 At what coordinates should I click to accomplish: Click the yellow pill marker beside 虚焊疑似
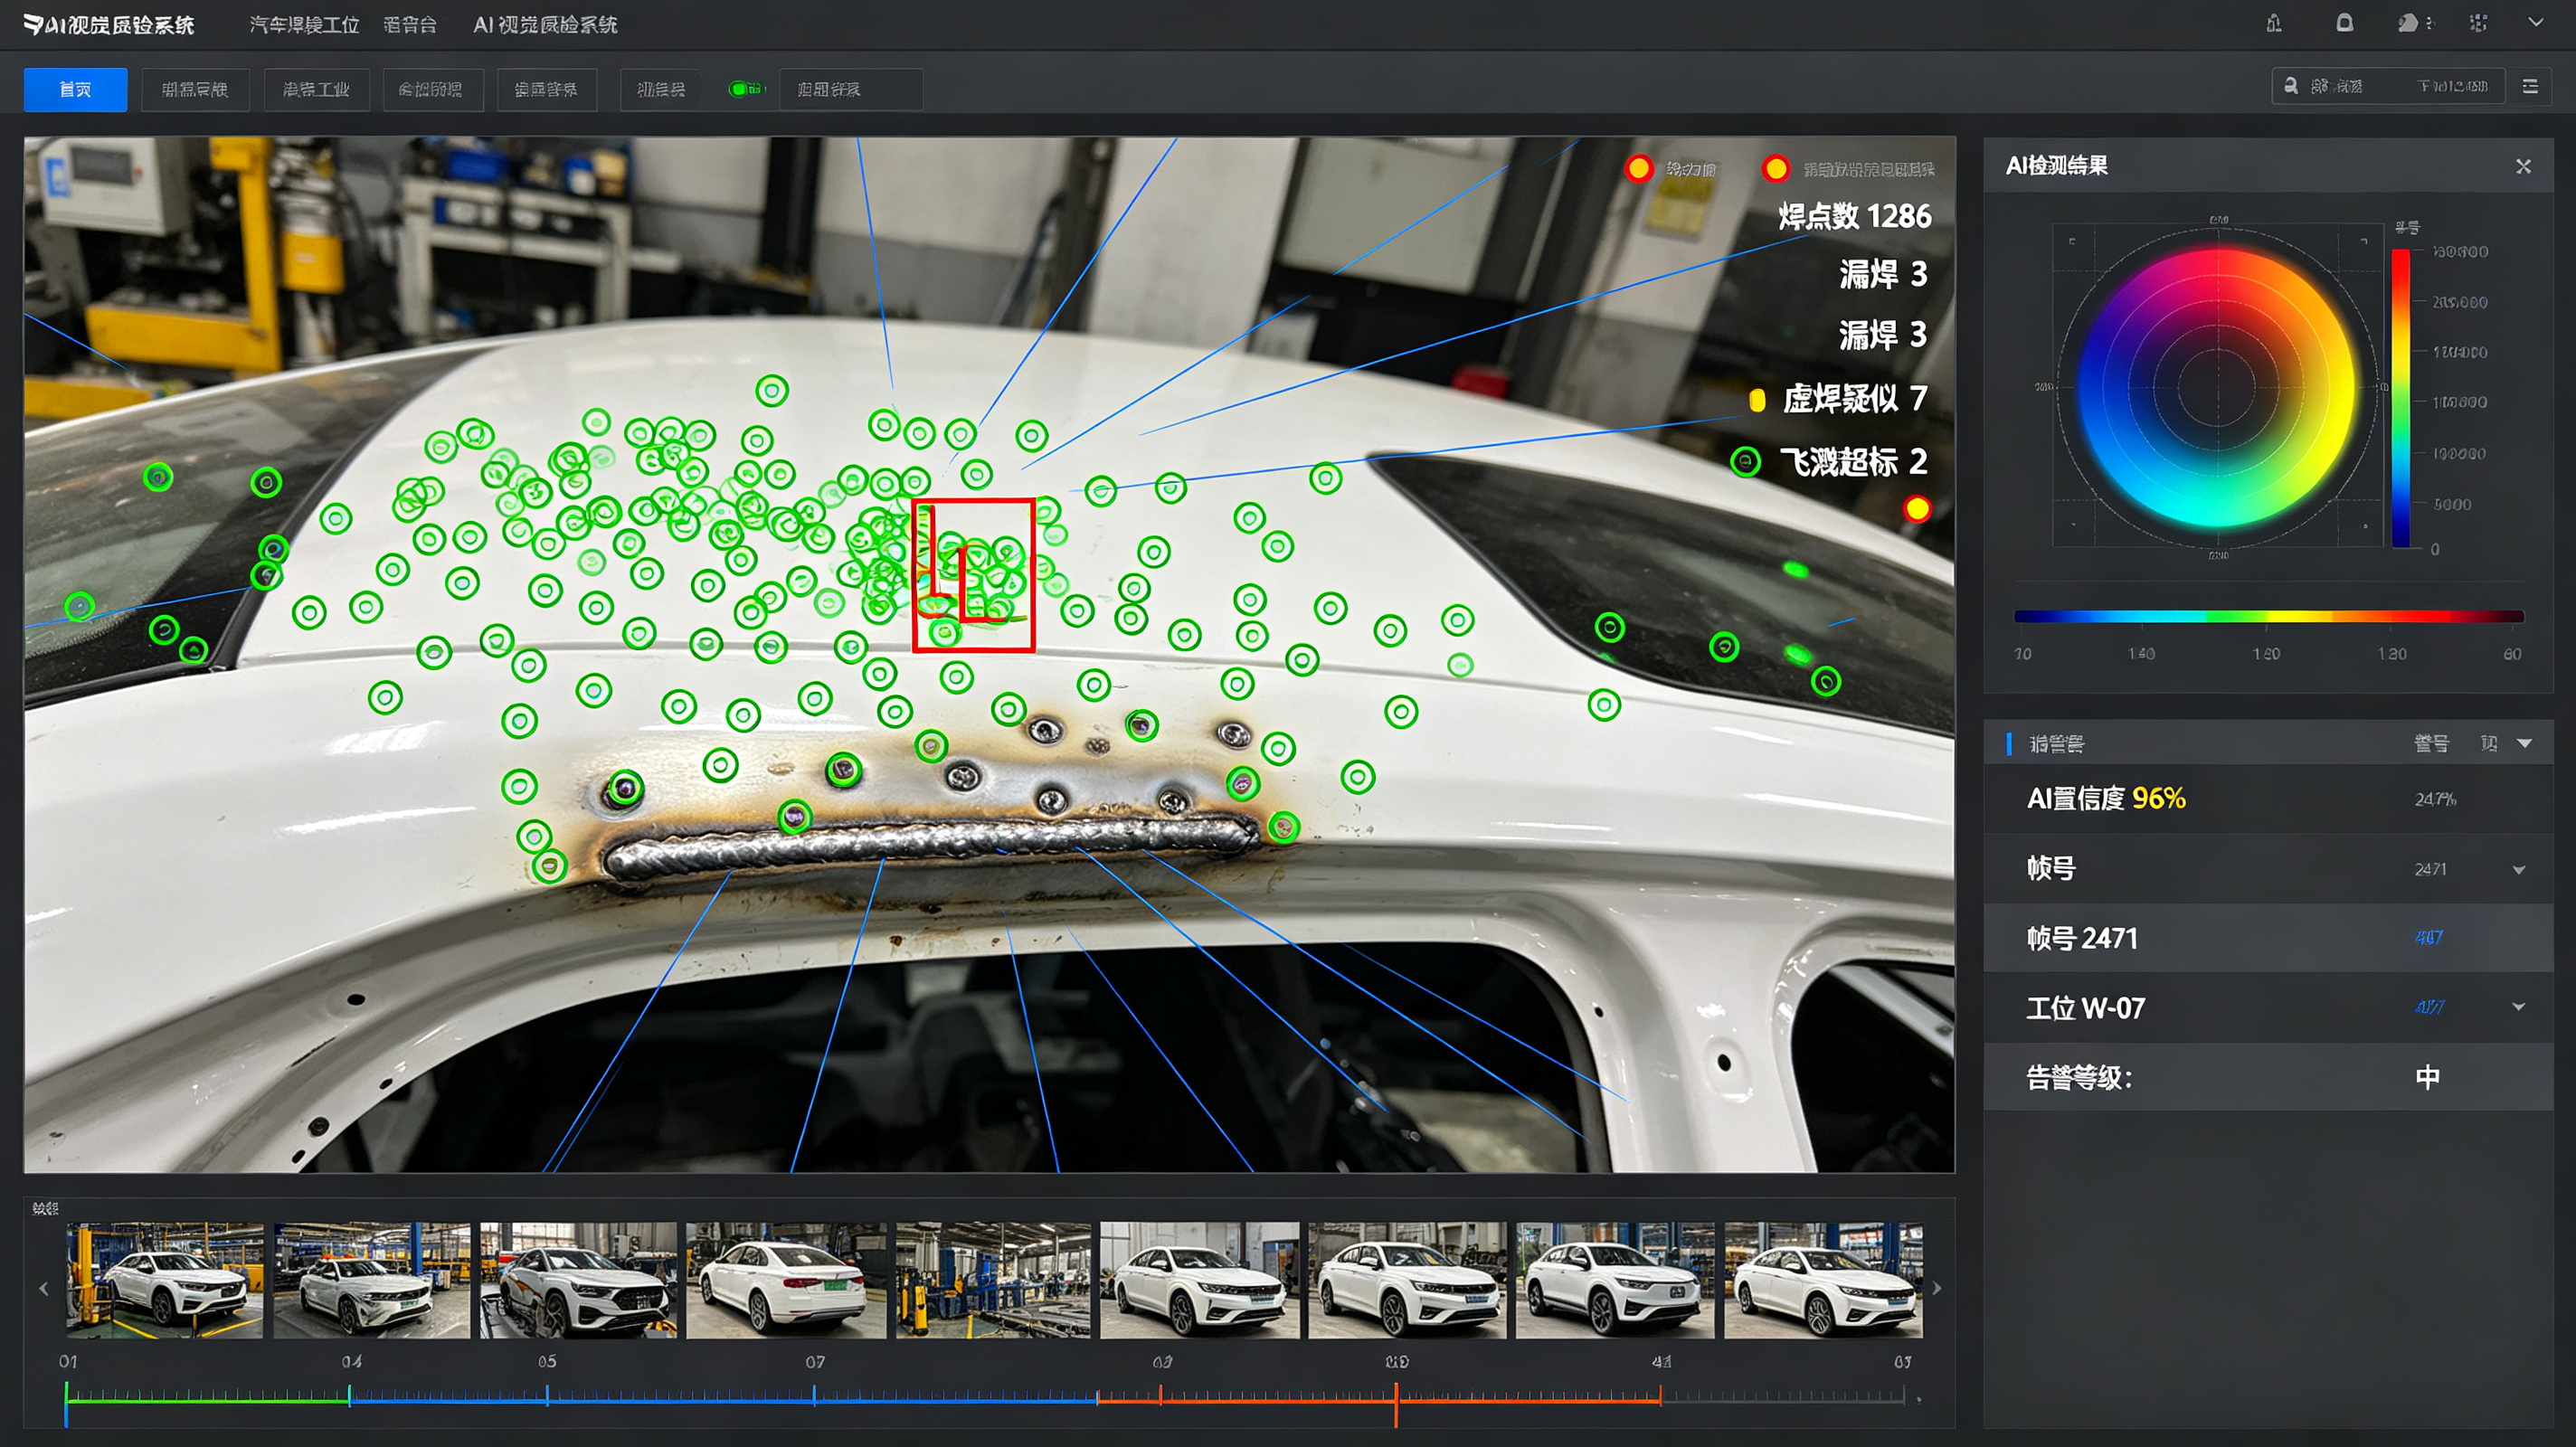tap(1756, 400)
